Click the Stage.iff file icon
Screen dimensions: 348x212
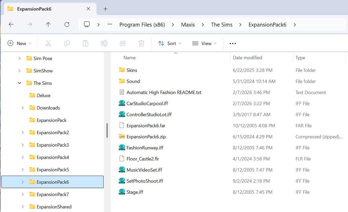coord(122,192)
